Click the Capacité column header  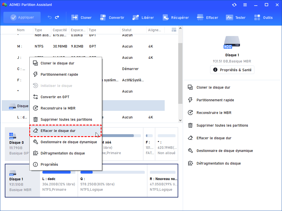tap(60, 30)
